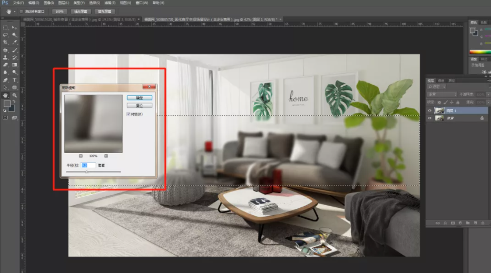Open the Image menu
The width and height of the screenshot is (491, 273).
pos(48,3)
